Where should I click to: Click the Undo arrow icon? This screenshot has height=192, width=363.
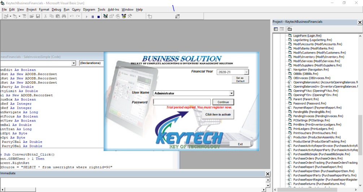(x=72, y=16)
